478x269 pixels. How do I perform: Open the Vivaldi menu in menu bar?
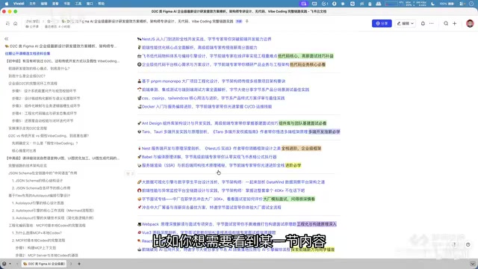click(19, 4)
